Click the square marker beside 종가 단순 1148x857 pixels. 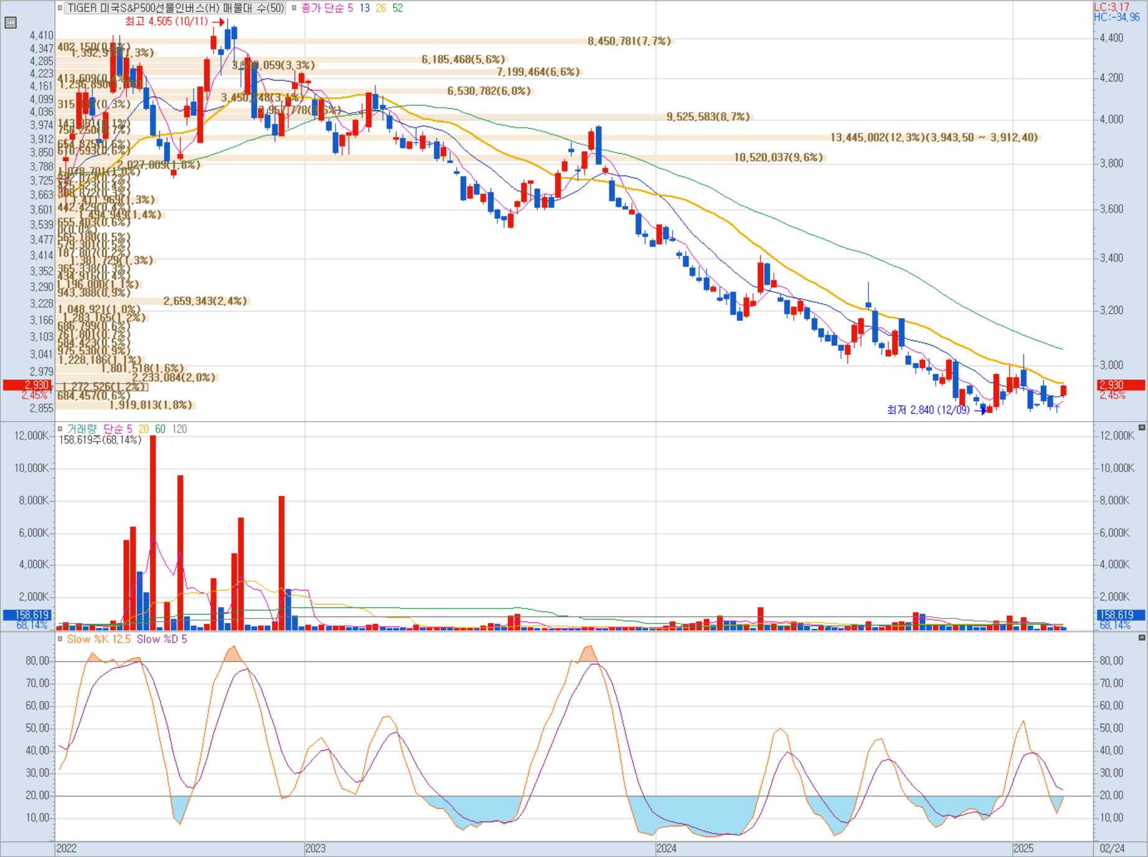294,8
